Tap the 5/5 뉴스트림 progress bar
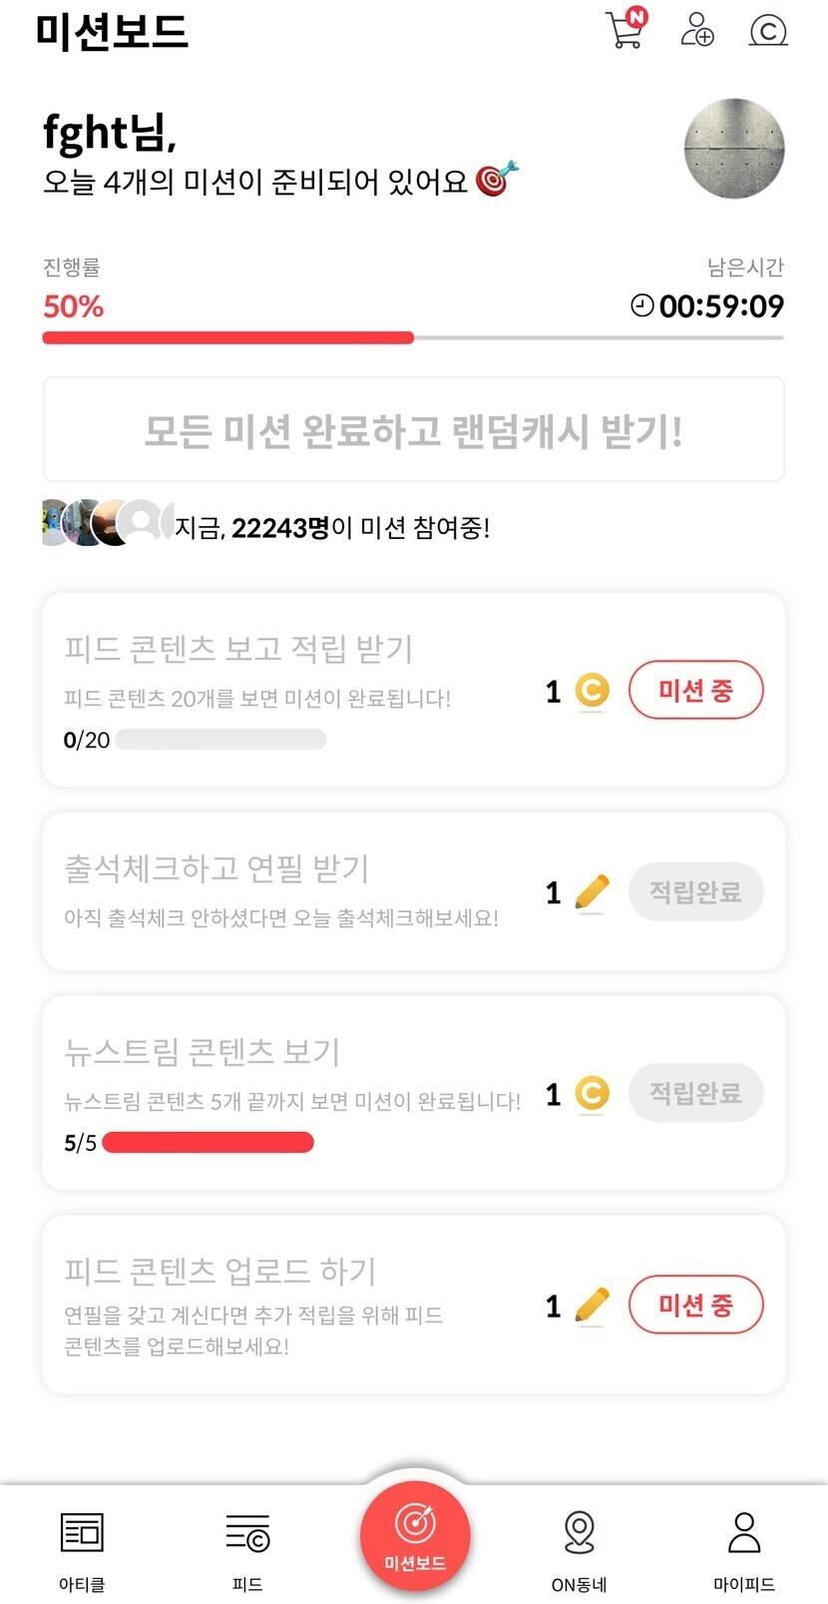Viewport: 828px width, 1604px height. pos(207,1143)
